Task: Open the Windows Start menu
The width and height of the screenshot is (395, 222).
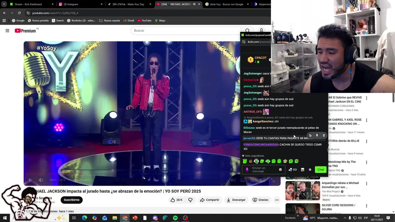Action: tap(5, 218)
